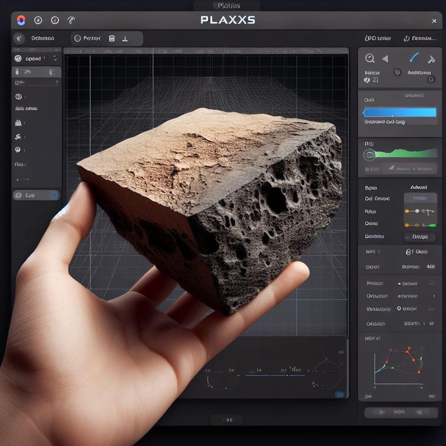Expand the collapsible section arrow in left sidebar

coord(57,82)
